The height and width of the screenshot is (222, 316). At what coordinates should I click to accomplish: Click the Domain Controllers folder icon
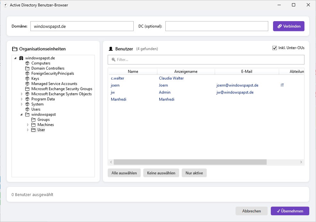pos(28,68)
